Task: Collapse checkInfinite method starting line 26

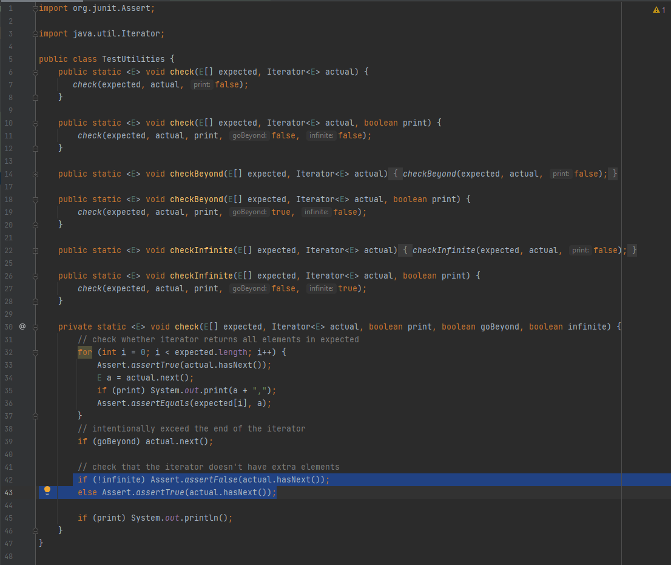Action: click(x=36, y=276)
